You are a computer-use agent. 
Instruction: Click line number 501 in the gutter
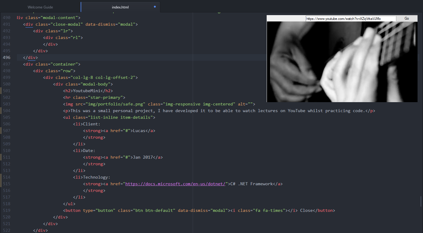tap(6, 91)
